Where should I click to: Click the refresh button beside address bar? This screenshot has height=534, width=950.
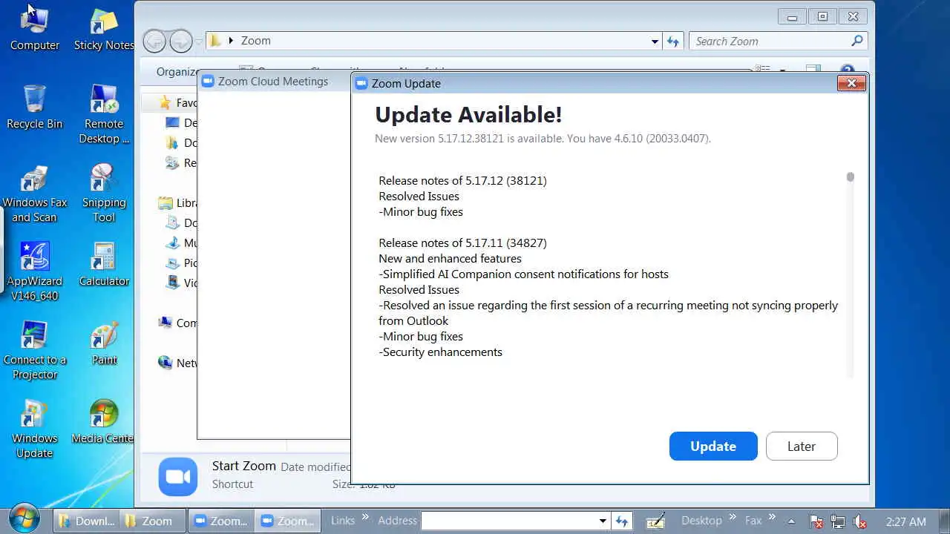pyautogui.click(x=673, y=42)
